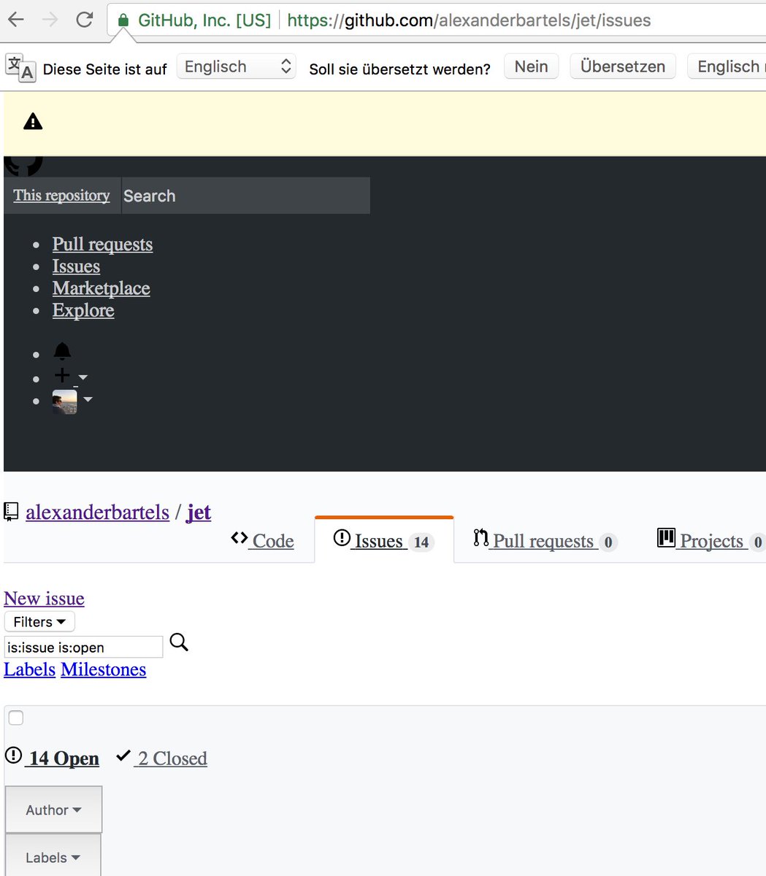
Task: Click checkmark icon next to 2 Closed
Action: click(x=123, y=756)
